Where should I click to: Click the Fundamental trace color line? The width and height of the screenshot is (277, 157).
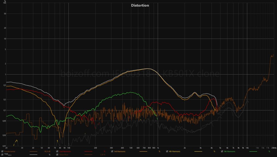[x=33, y=152]
